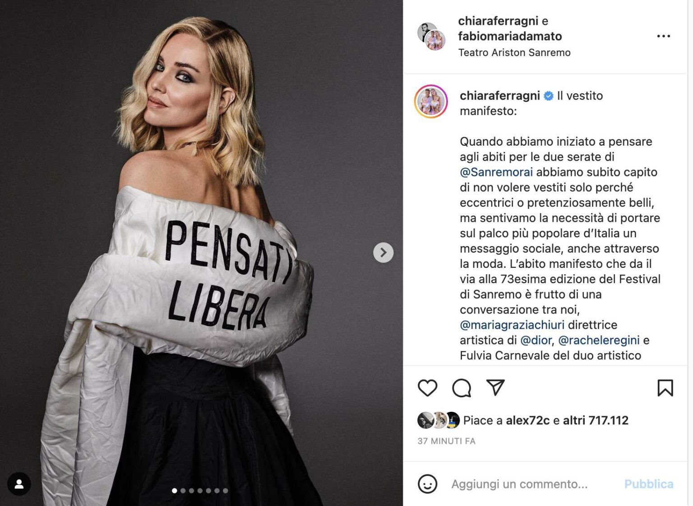Share post using the paper plane icon

[495, 387]
